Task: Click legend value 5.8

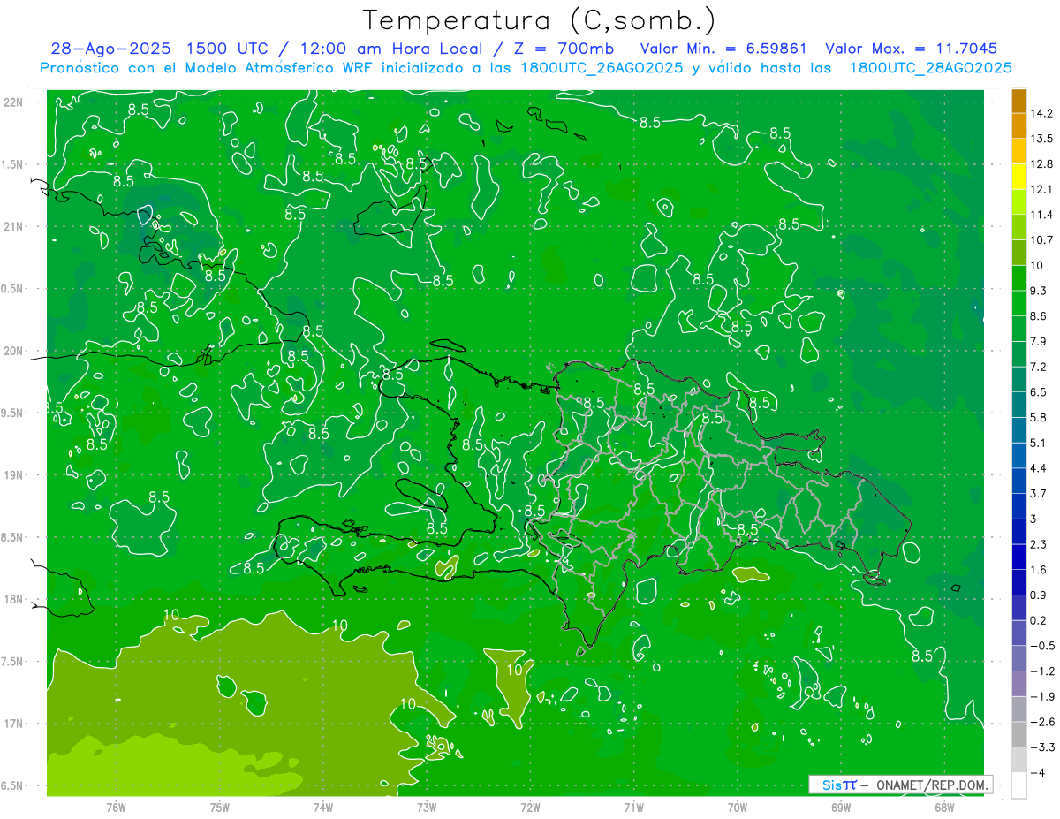Action: (1039, 418)
